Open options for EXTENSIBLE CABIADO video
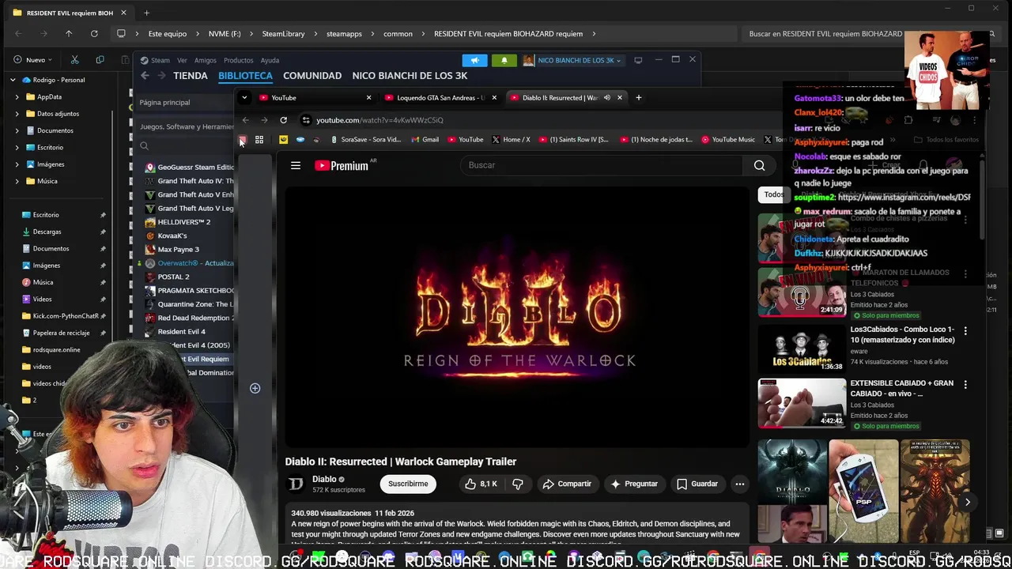The width and height of the screenshot is (1012, 569). [x=965, y=384]
